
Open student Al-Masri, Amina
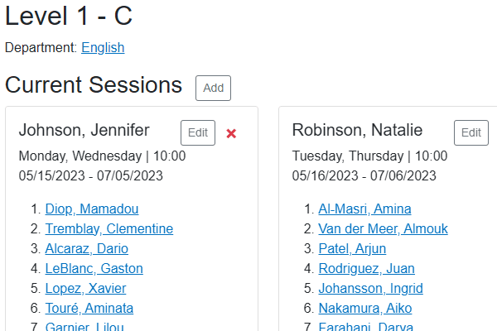click(x=364, y=209)
